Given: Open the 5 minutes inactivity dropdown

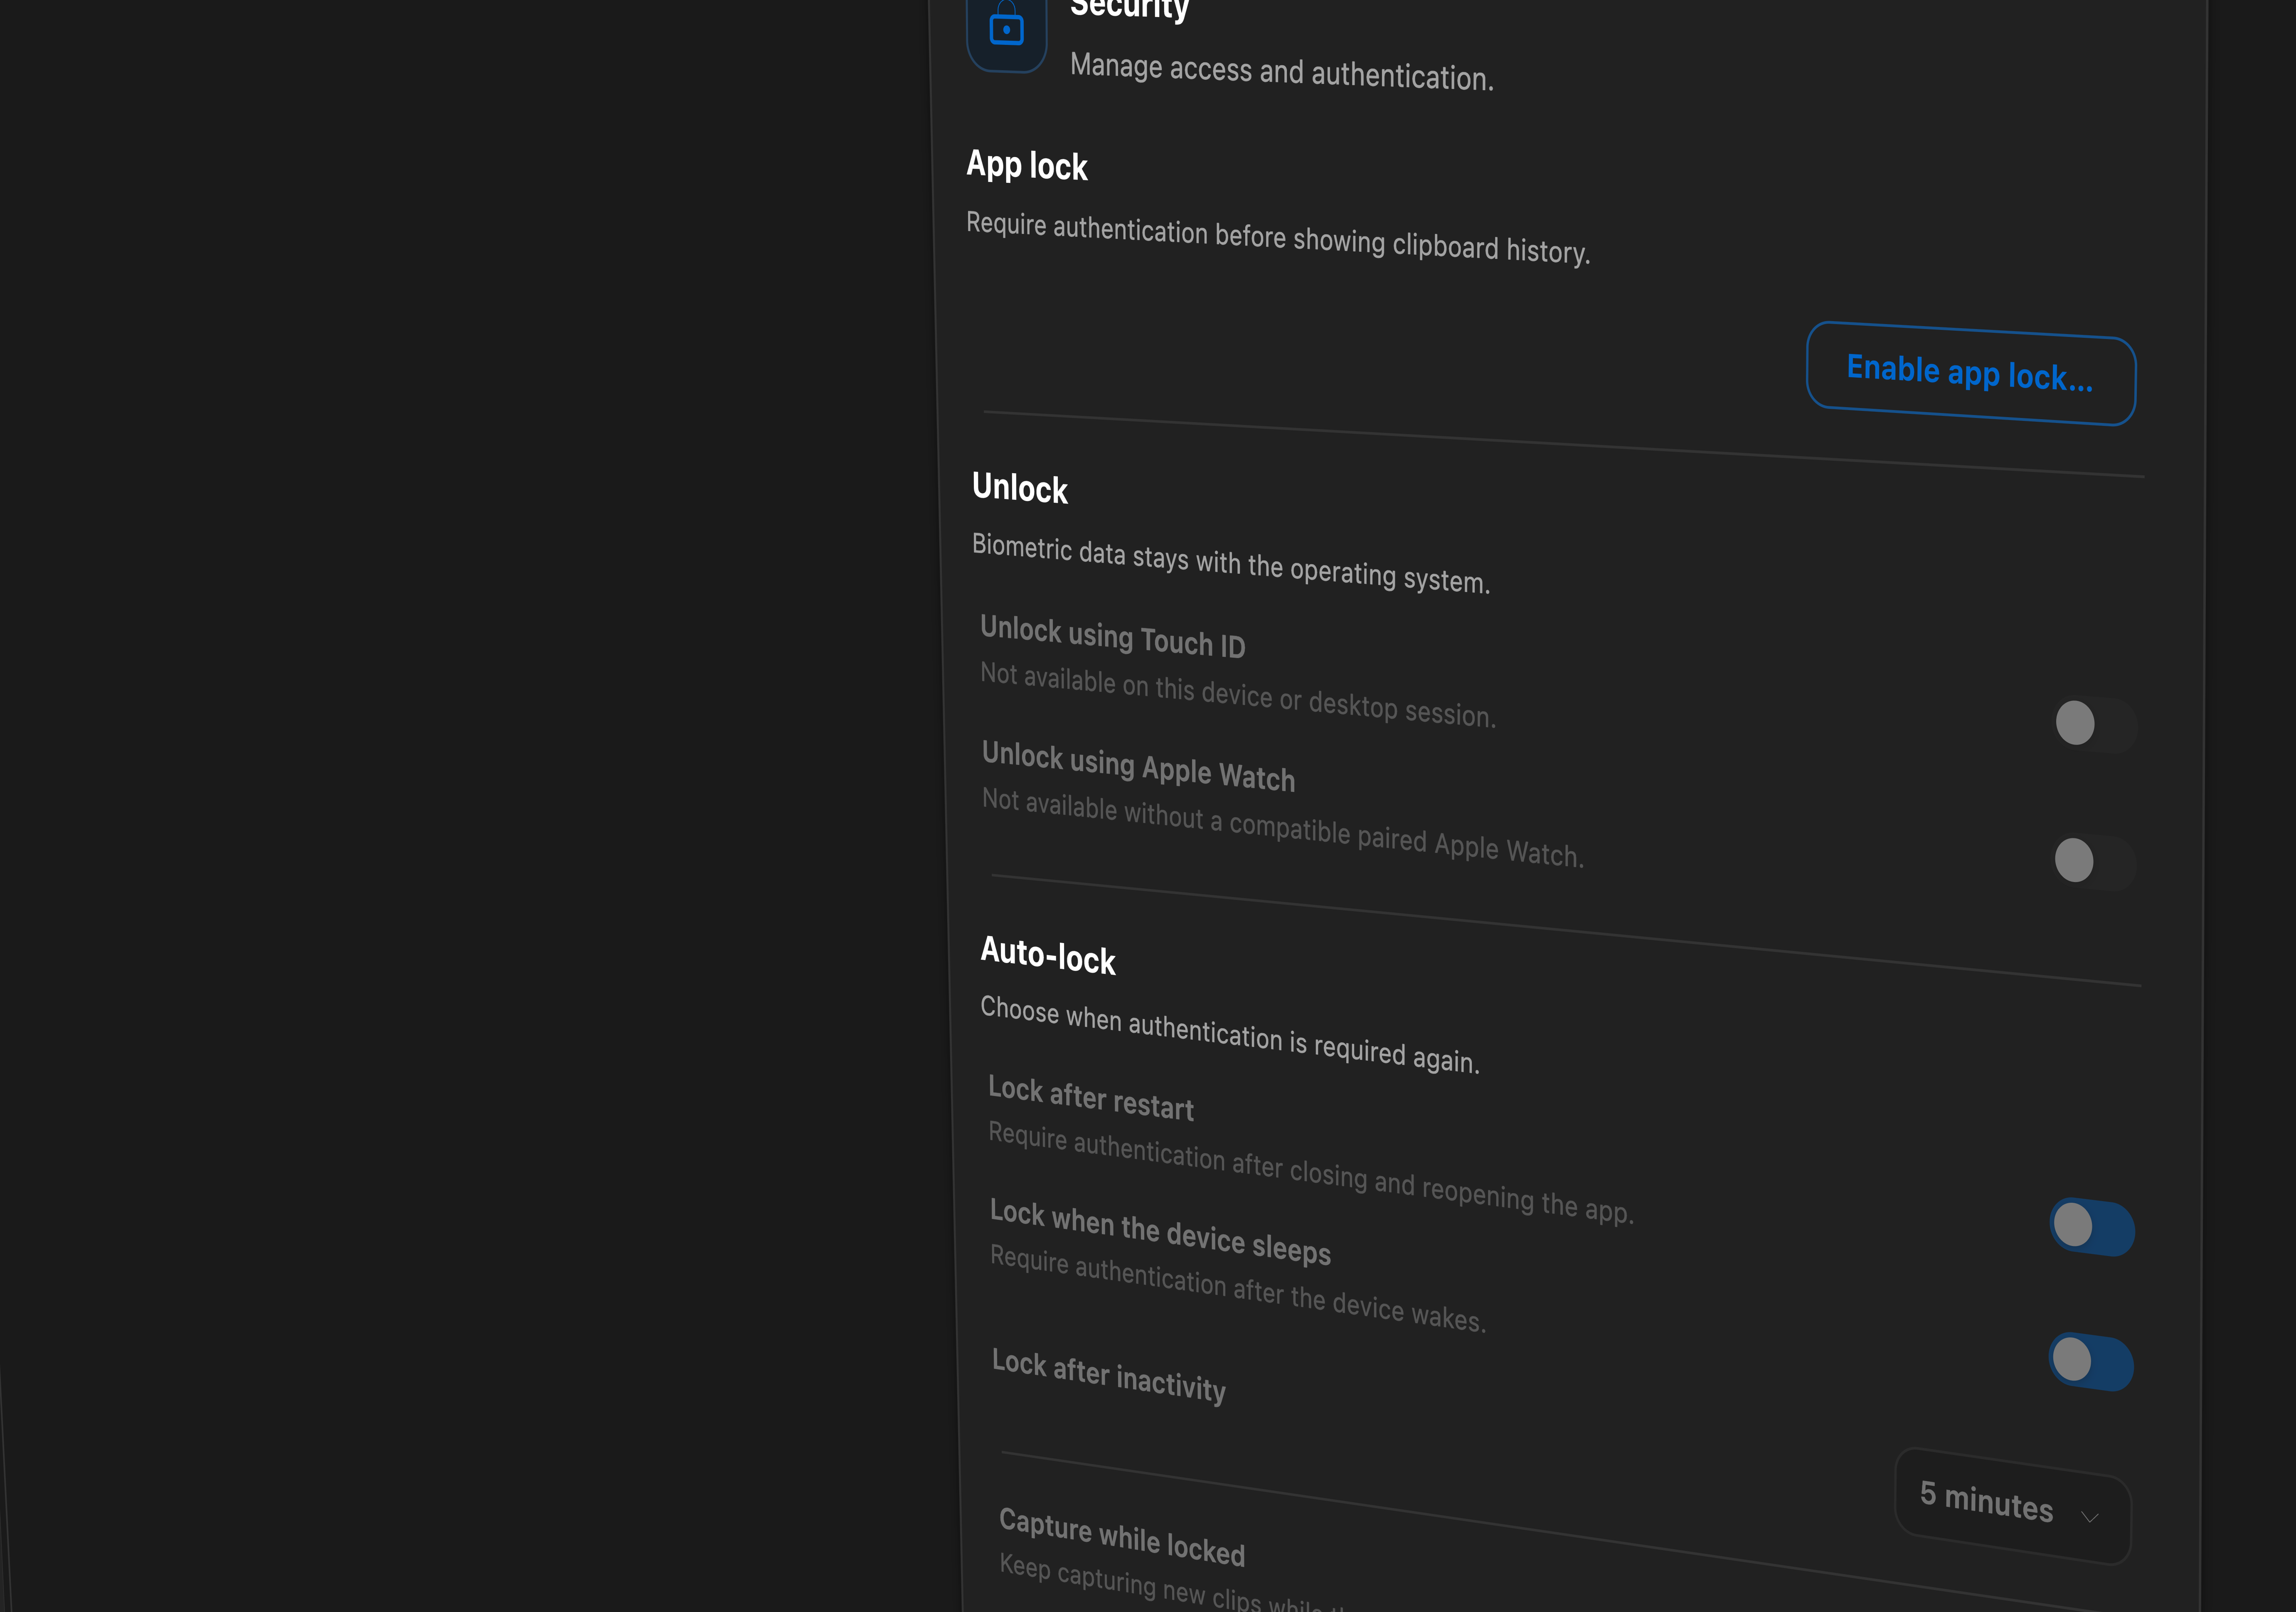Looking at the screenshot, I should click(x=2012, y=1506).
